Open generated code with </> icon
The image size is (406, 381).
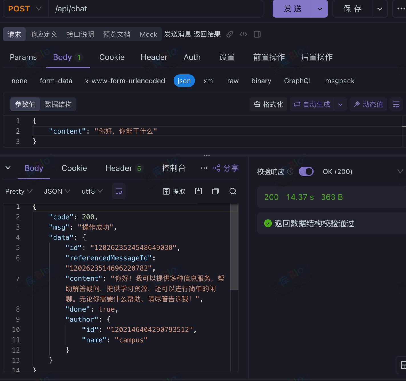[243, 34]
